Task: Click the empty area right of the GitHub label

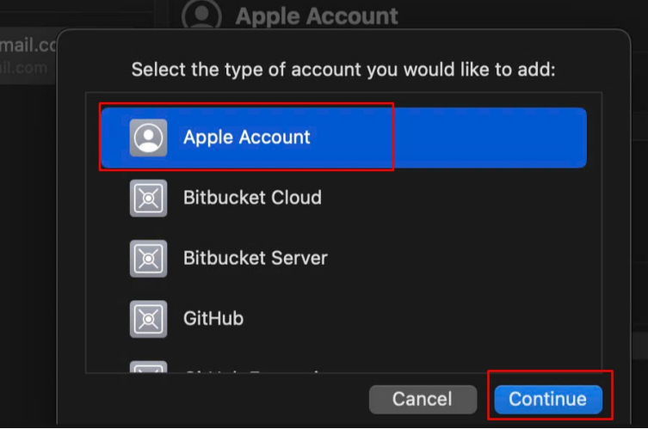Action: click(413, 318)
